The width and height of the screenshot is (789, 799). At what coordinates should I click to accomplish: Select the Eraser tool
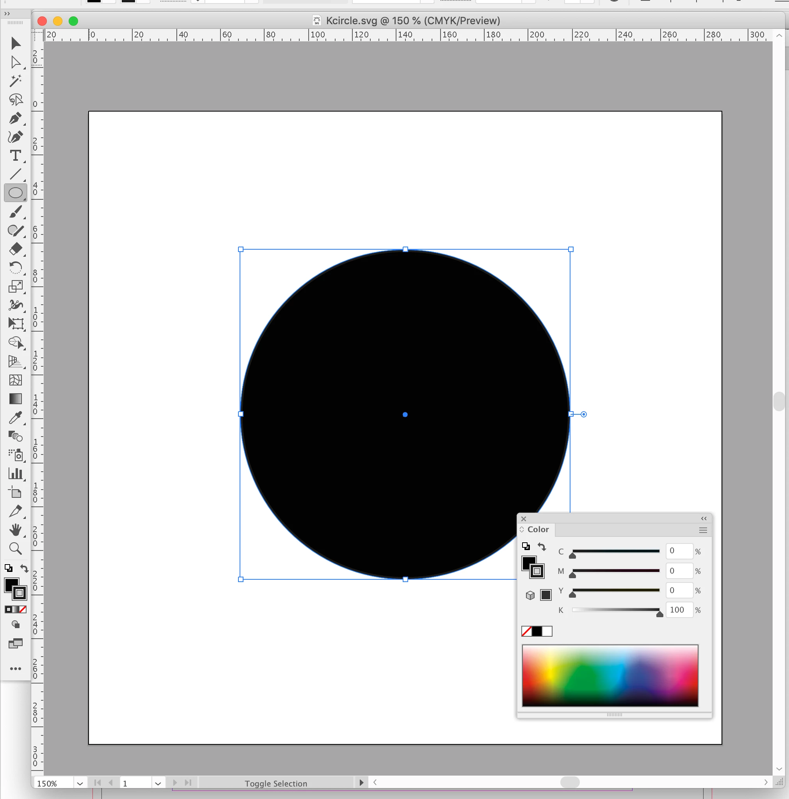pos(15,249)
